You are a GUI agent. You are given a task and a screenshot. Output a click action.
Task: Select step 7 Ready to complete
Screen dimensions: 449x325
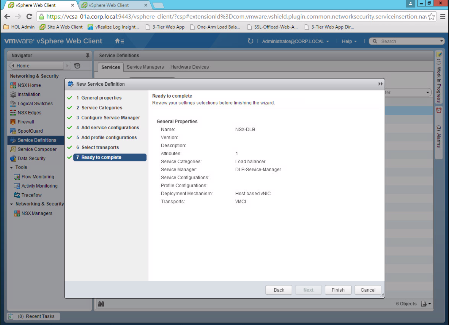[110, 157]
